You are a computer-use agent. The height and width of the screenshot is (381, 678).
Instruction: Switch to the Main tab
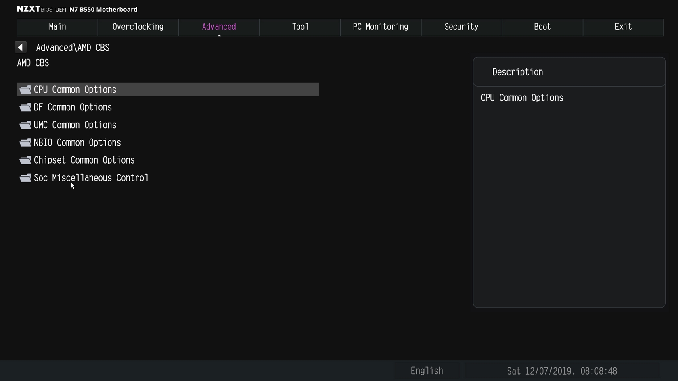pos(57,27)
